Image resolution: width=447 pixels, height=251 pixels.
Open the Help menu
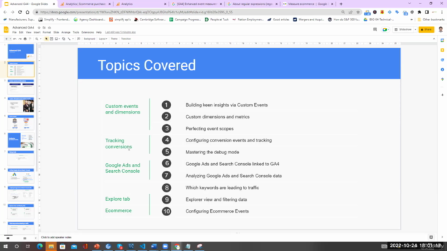coord(99,33)
